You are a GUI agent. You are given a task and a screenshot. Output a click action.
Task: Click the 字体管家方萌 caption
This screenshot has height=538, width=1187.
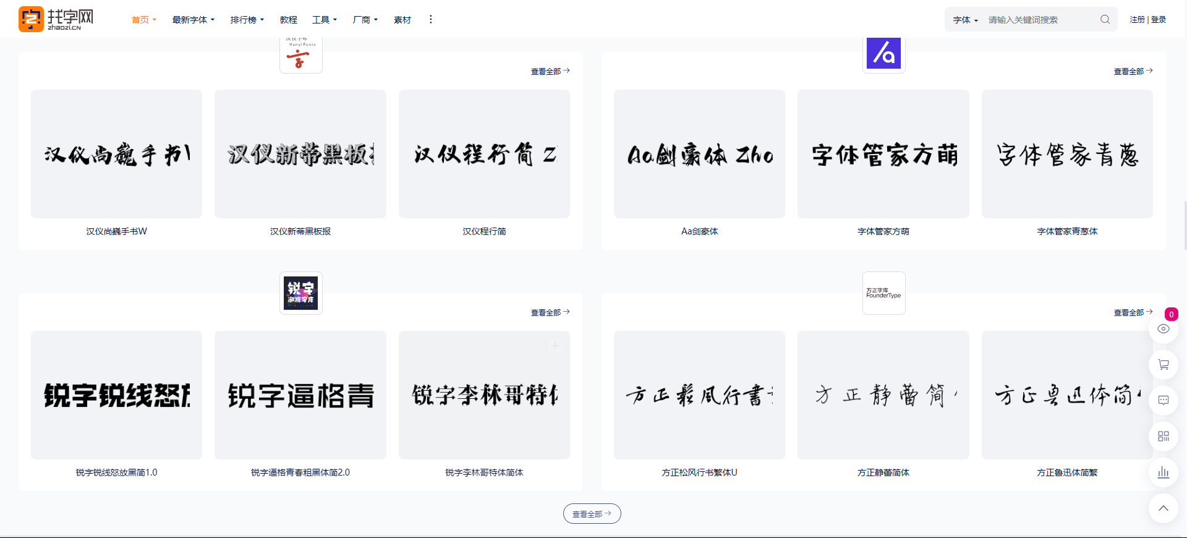pos(883,231)
